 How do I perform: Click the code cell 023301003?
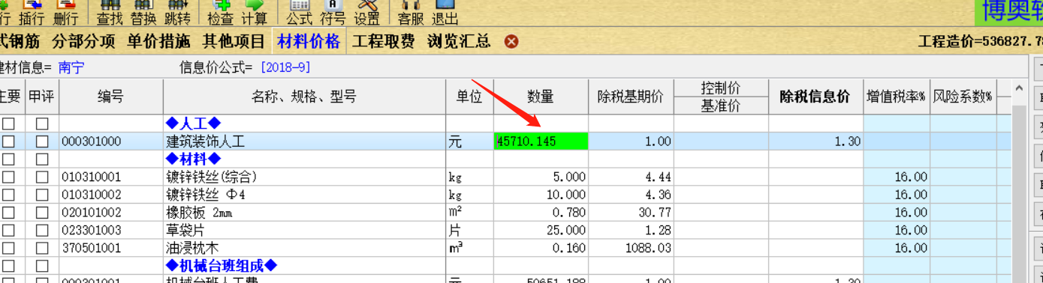(x=111, y=231)
